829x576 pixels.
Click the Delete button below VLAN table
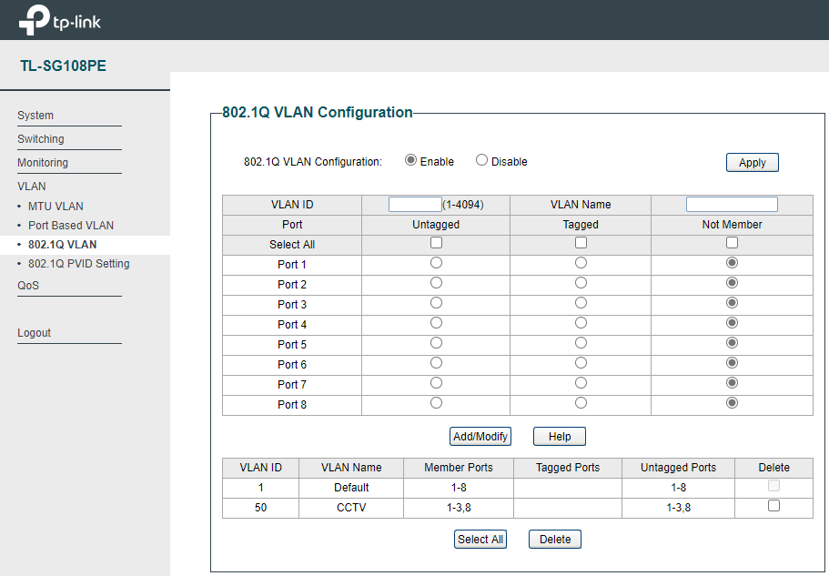tap(555, 540)
